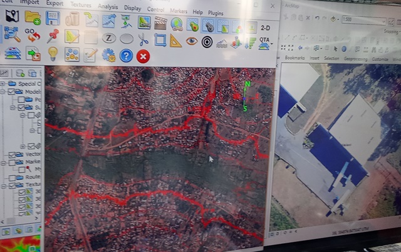Open the Export menu
Image resolution: width=401 pixels, height=252 pixels.
click(x=55, y=3)
